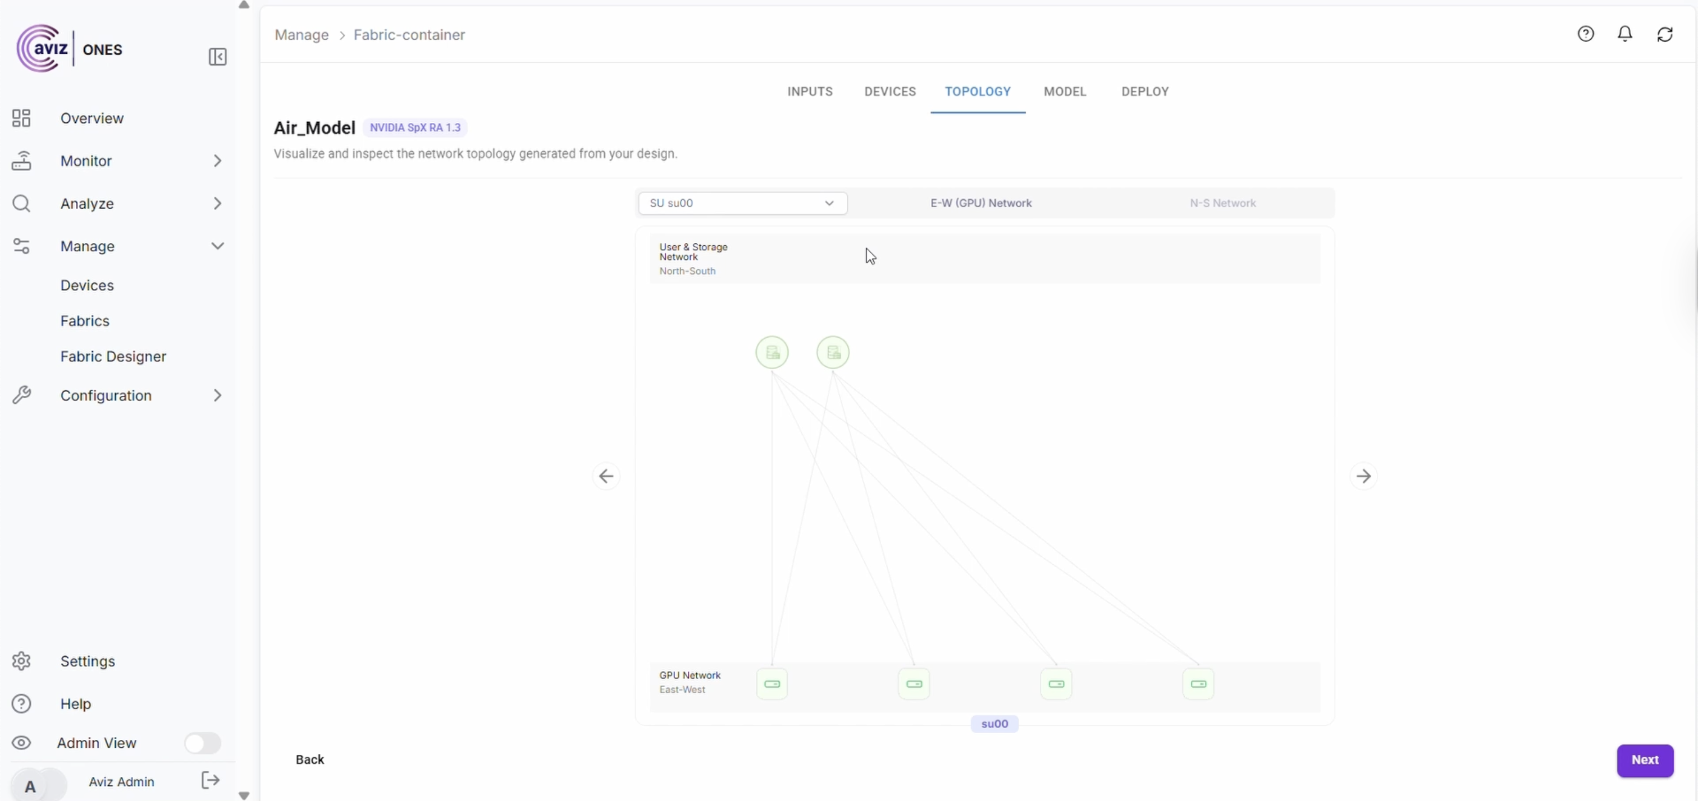Select the leftmost spine switch node
The height and width of the screenshot is (801, 1698).
click(x=772, y=352)
